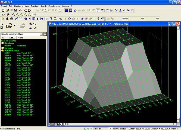Adjust the Z:16063 zoom stepper
This screenshot has width=181, height=130.
[x=60, y=10]
